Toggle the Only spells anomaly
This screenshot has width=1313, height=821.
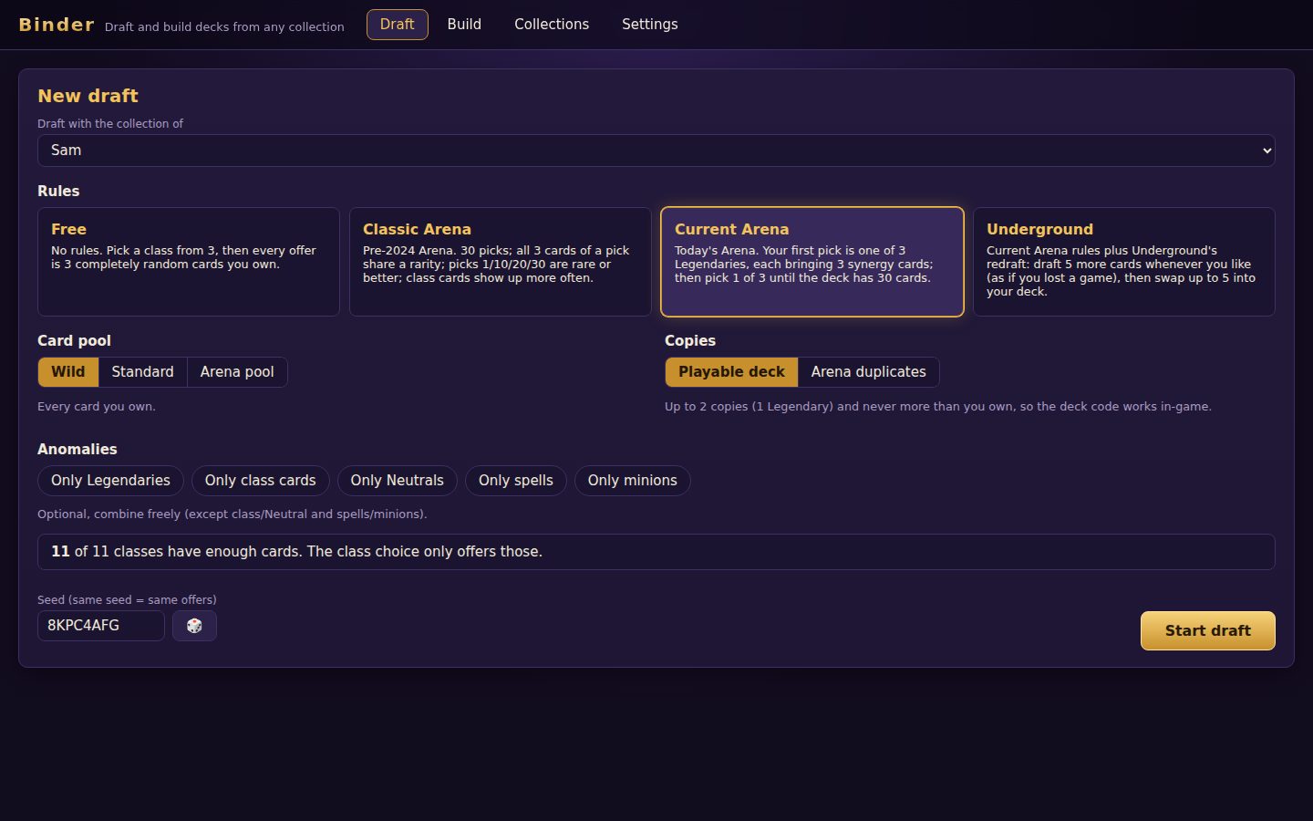tap(516, 481)
